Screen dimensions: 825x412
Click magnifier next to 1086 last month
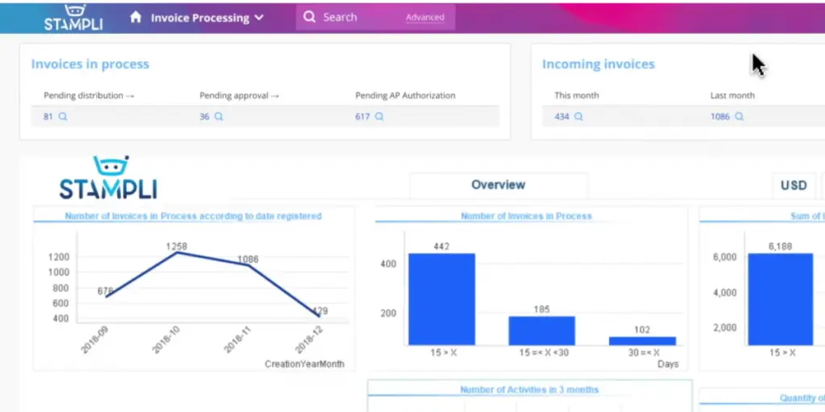pos(740,117)
